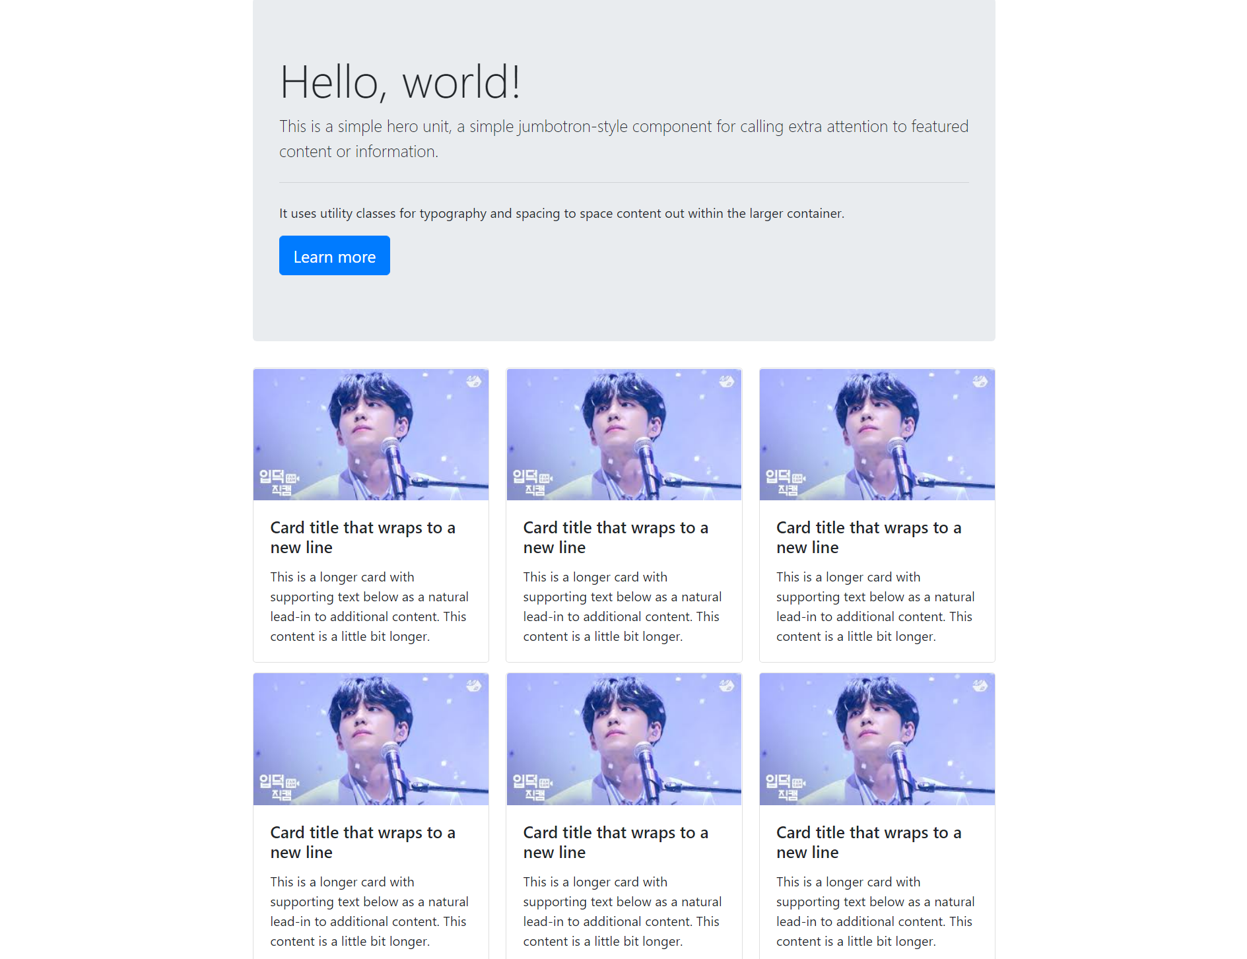Open the first card's image in the bottom row
Viewport: 1247px width, 959px height.
pyautogui.click(x=371, y=739)
